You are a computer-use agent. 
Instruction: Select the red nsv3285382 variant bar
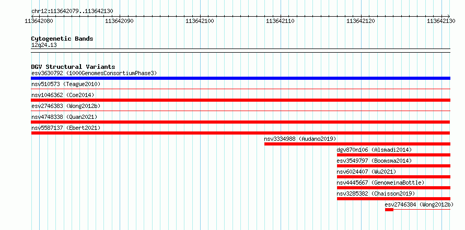point(393,199)
